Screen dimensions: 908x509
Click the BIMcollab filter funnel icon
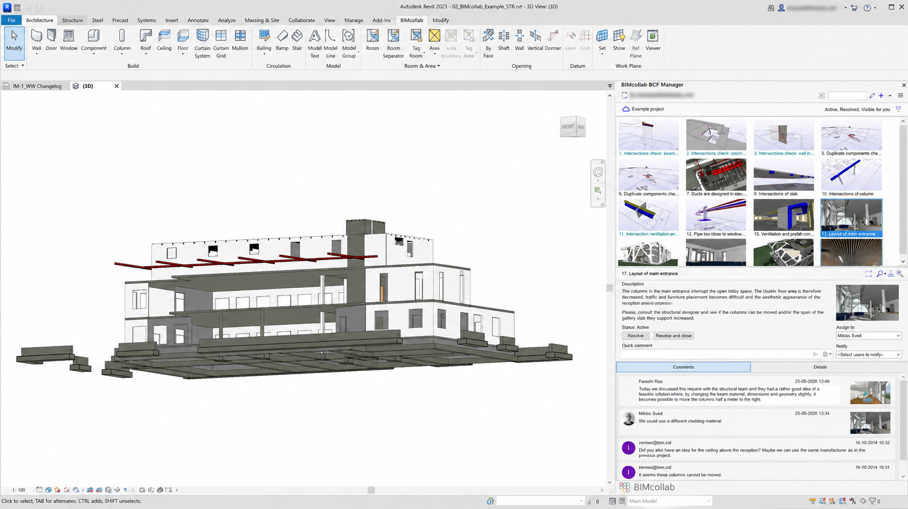[898, 109]
